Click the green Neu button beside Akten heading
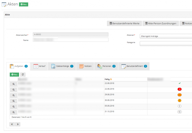This screenshot has height=133, width=192. (x=24, y=5)
